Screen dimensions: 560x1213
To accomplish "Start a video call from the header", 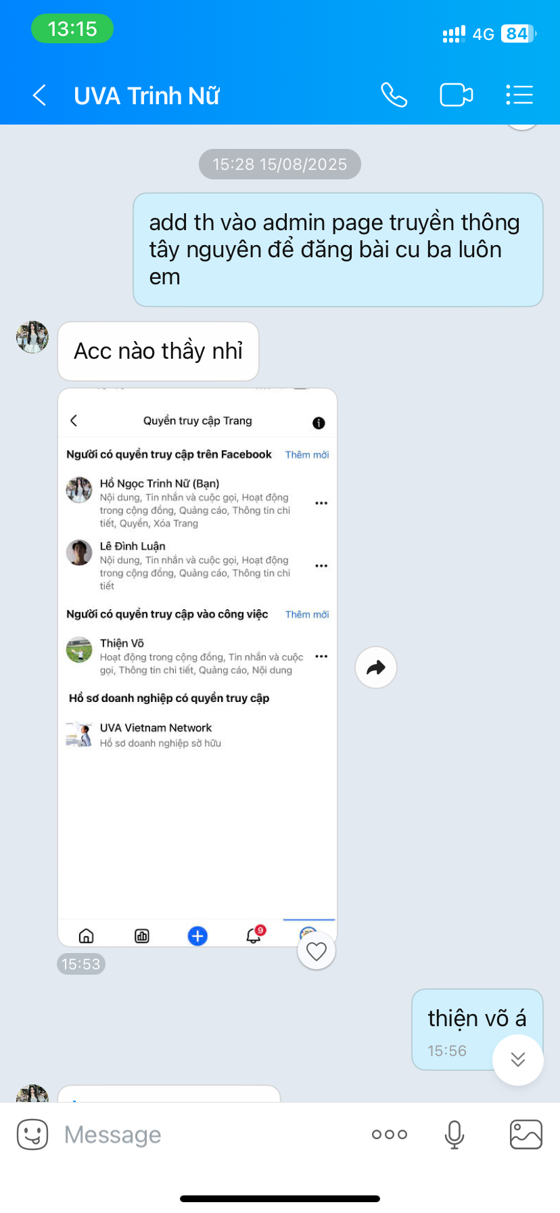I will (457, 95).
